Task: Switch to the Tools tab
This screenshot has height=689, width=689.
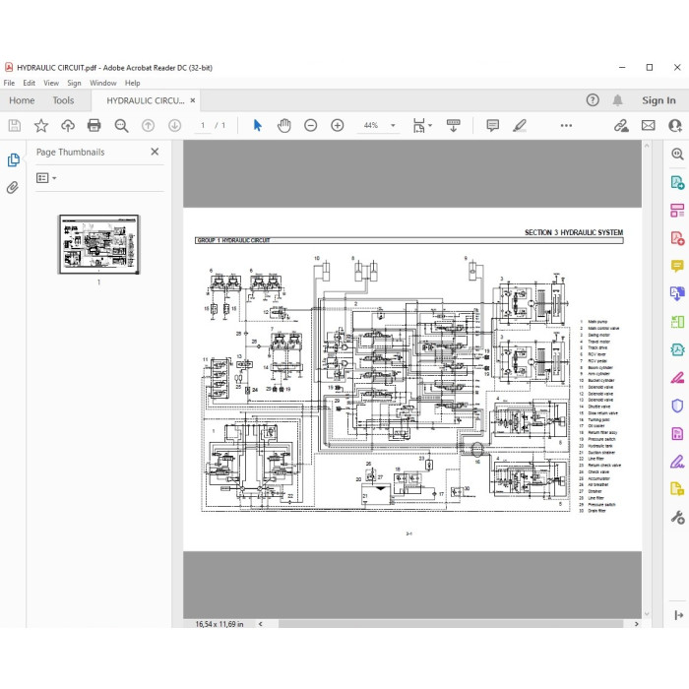Action: pos(63,100)
